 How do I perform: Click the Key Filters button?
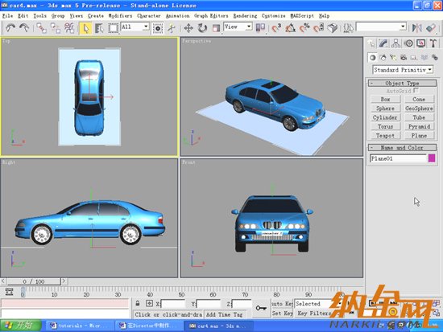click(x=314, y=314)
